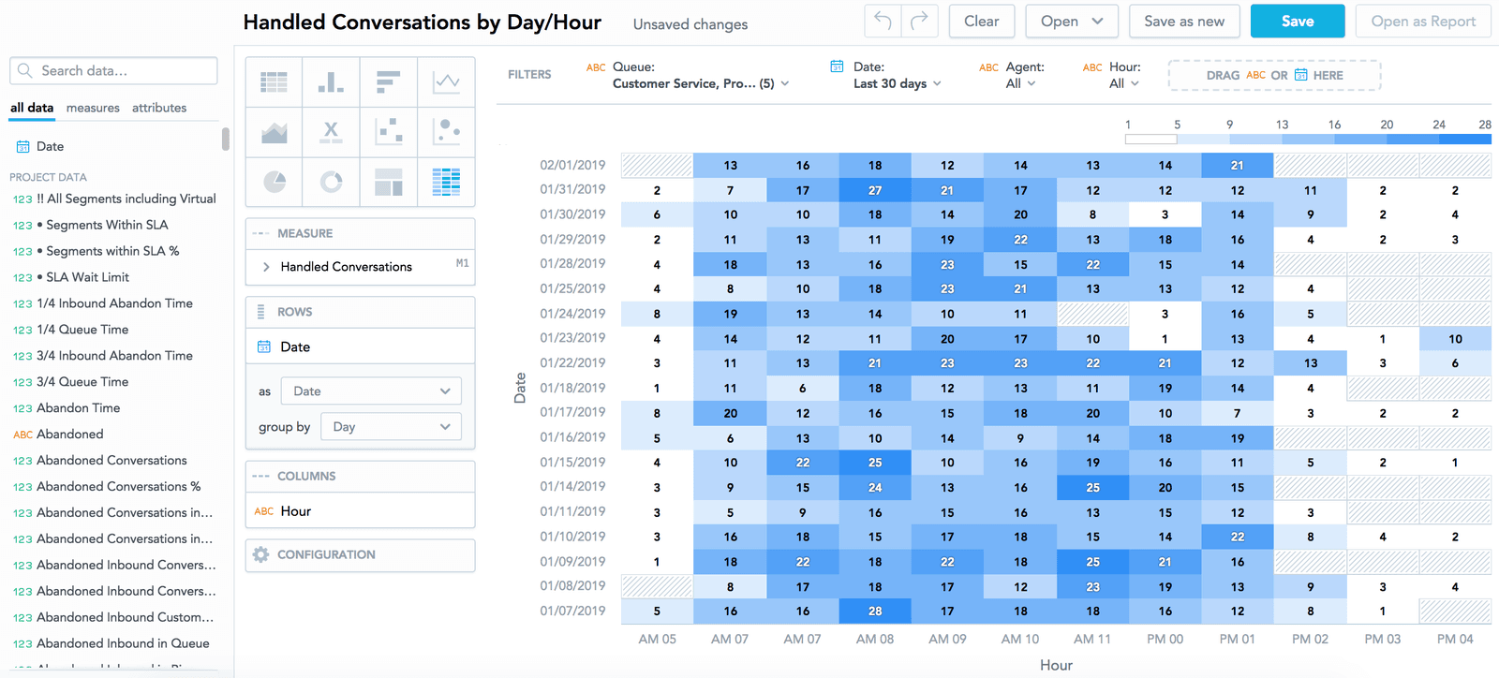
Task: Switch to scatter plot visualization
Action: 388,132
